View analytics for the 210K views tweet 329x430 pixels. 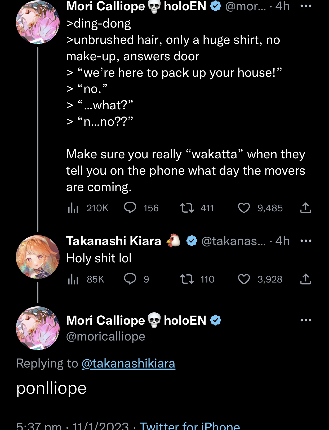point(73,208)
